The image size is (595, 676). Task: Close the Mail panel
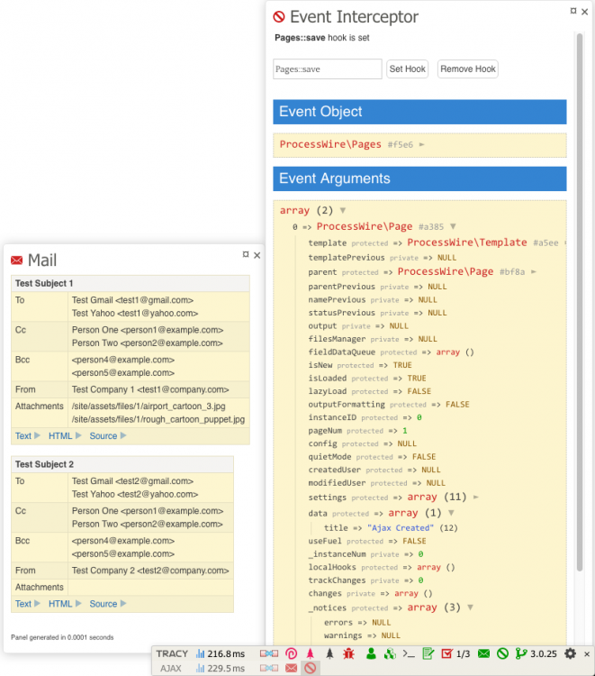pyautogui.click(x=257, y=255)
